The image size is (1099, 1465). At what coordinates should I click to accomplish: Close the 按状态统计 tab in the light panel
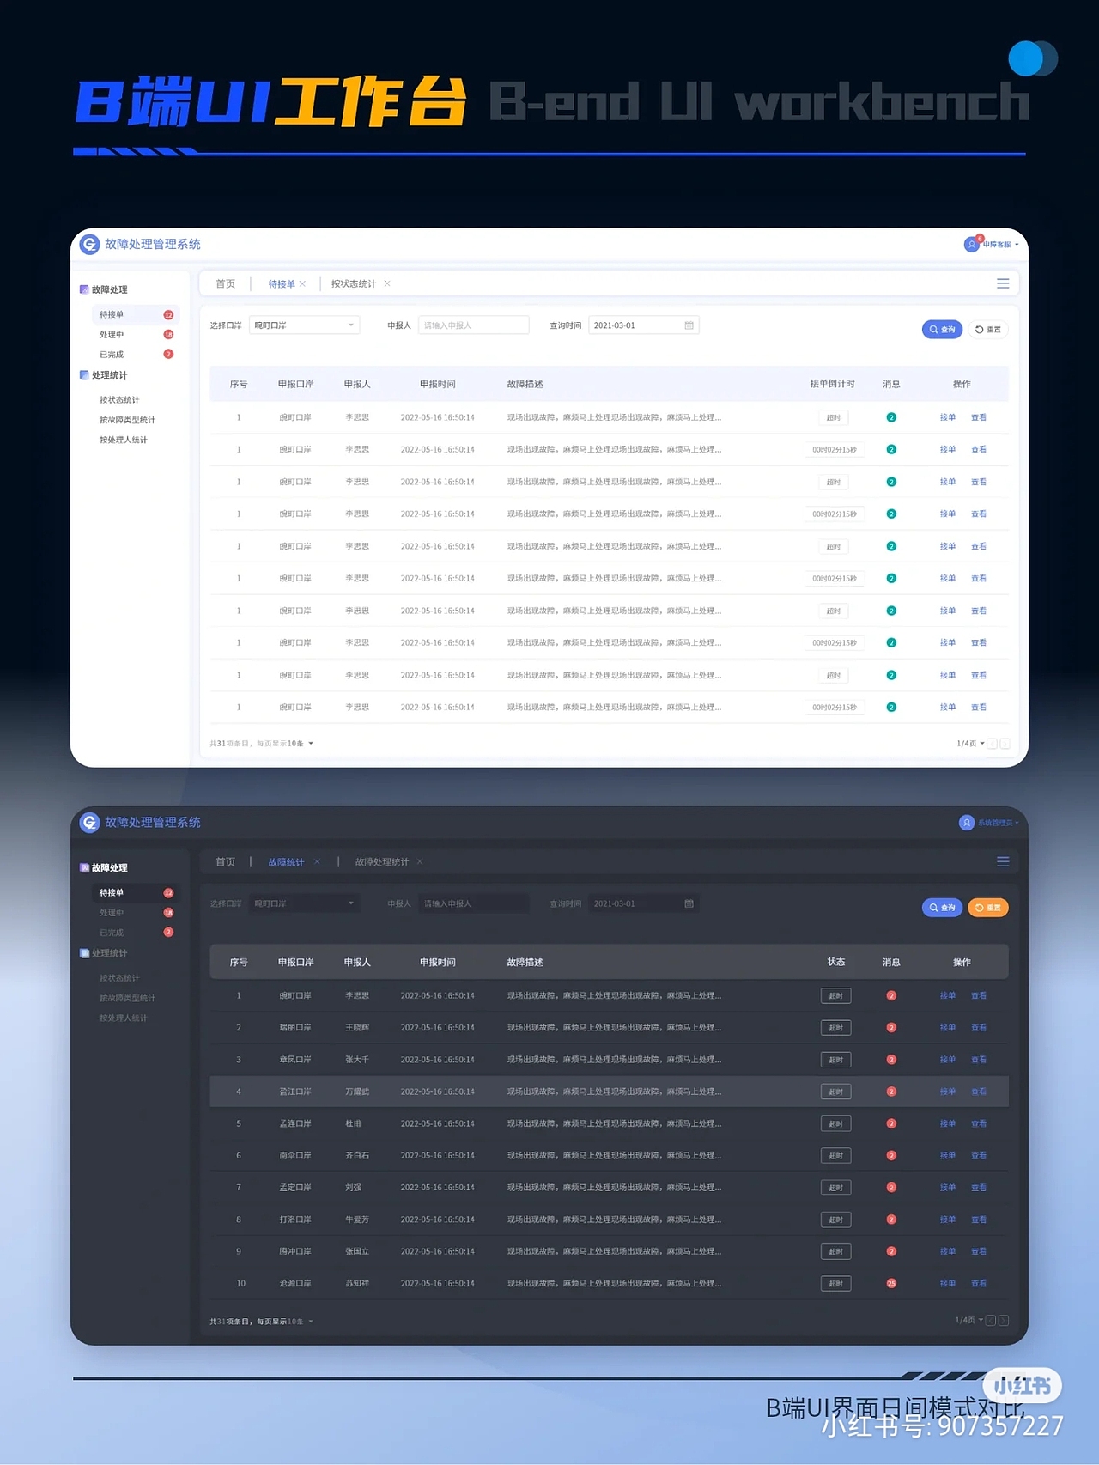387,283
